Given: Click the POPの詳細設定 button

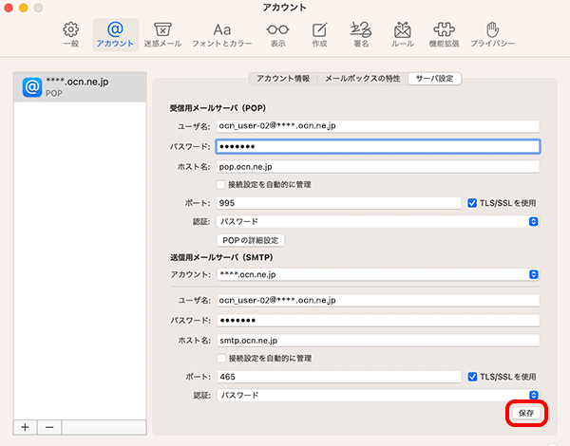Looking at the screenshot, I should pos(251,240).
